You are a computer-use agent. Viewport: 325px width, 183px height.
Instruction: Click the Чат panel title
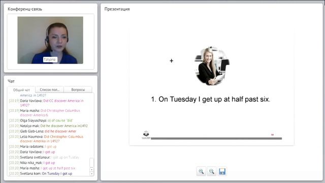click(11, 81)
